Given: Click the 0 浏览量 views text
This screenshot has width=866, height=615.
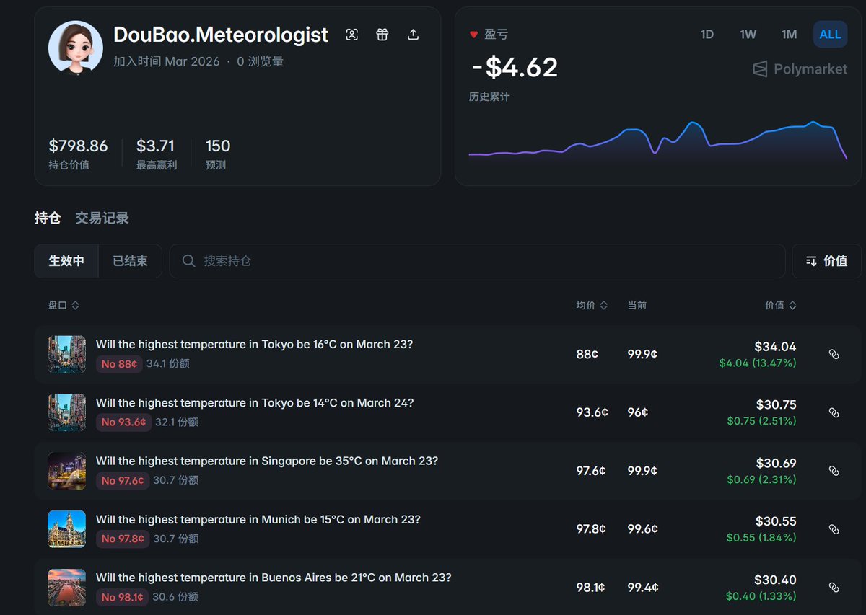Looking at the screenshot, I should (260, 62).
